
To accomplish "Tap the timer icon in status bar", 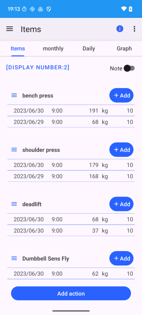I will [24, 9].
